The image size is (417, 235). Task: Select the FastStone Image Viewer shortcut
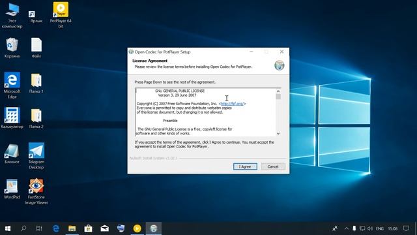click(36, 191)
